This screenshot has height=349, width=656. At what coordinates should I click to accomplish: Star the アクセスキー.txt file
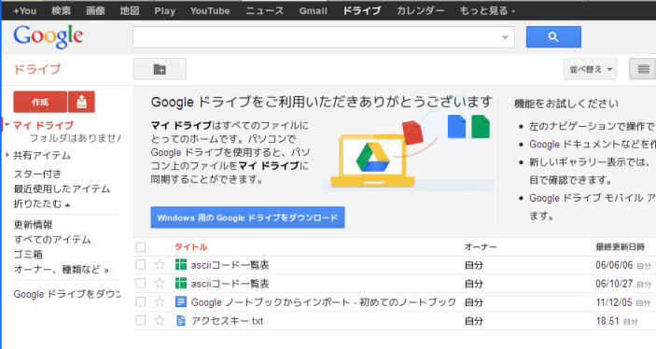tap(160, 321)
